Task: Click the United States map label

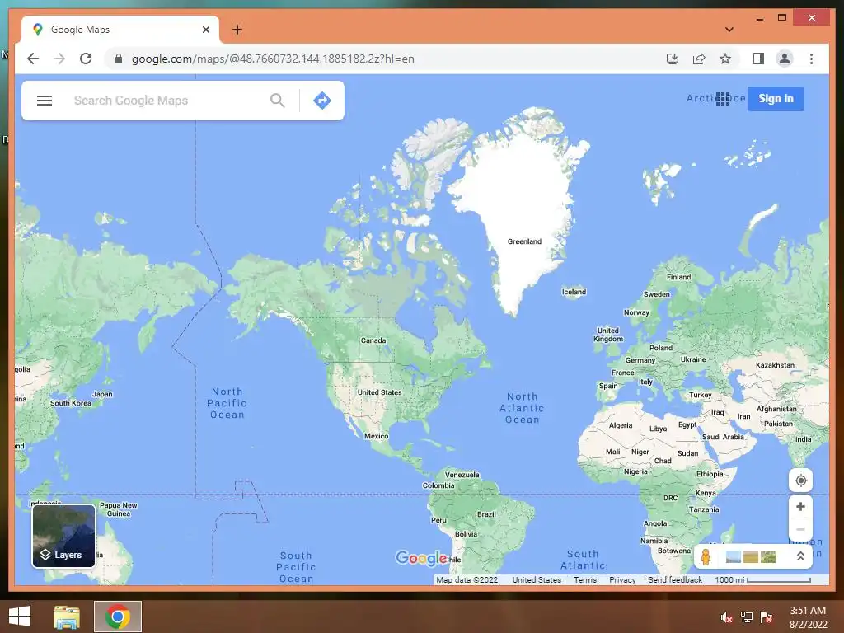Action: 379,392
